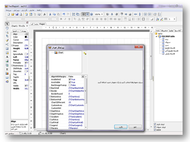Image resolution: width=190 pixels, height=142 pixels.
Task: Select the Chart3DPercent property row
Action: tap(66, 103)
